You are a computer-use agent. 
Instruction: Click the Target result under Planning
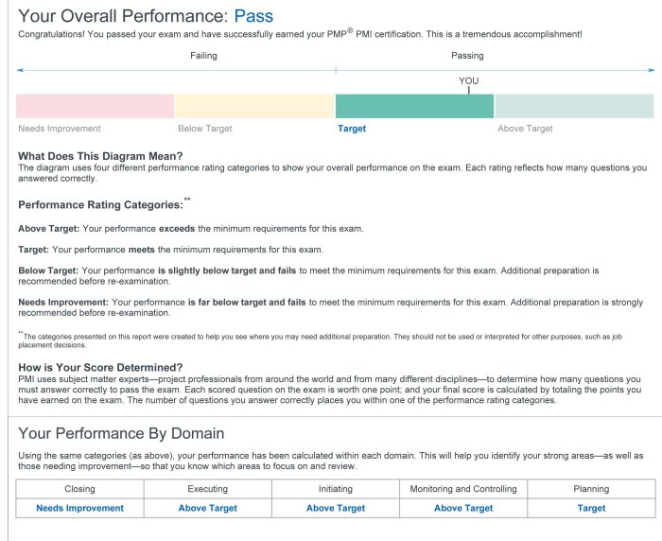[x=591, y=508]
